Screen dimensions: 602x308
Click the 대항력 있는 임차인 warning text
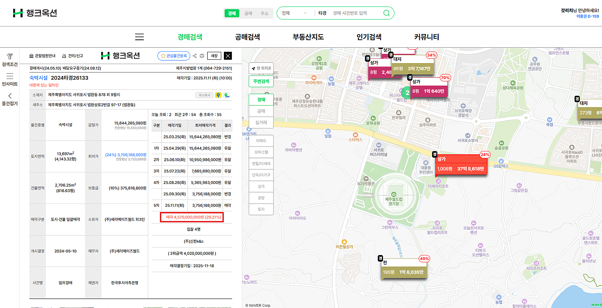click(x=44, y=85)
